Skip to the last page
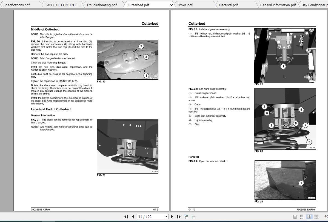This screenshot has width=328, height=222. (179, 216)
